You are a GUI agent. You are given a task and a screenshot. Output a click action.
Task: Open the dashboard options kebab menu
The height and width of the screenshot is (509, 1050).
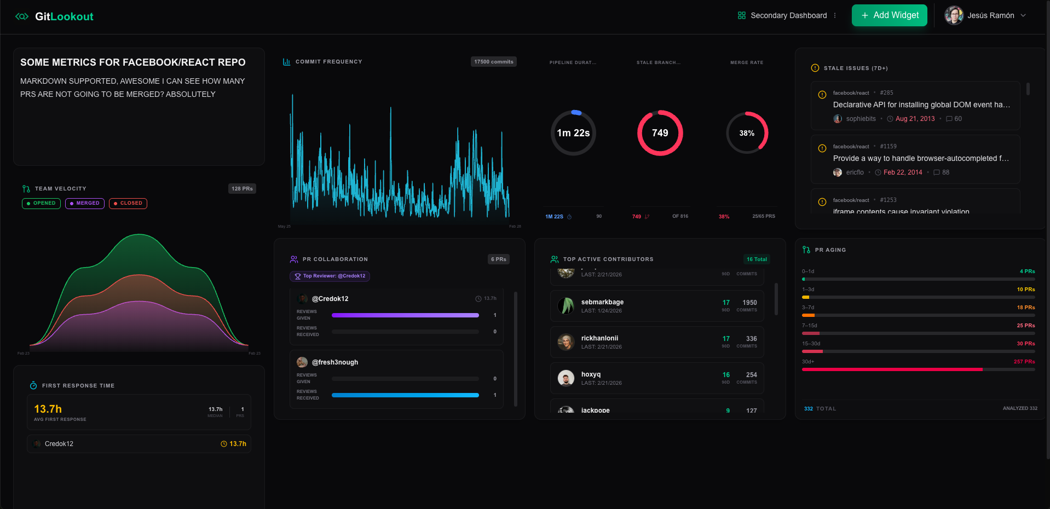point(835,15)
